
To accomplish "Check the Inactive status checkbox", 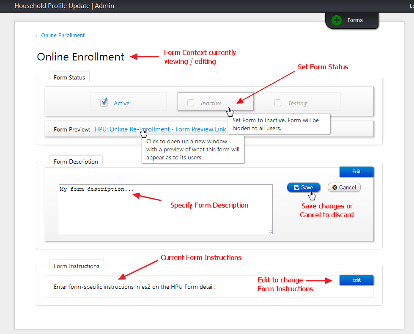I will click(191, 103).
